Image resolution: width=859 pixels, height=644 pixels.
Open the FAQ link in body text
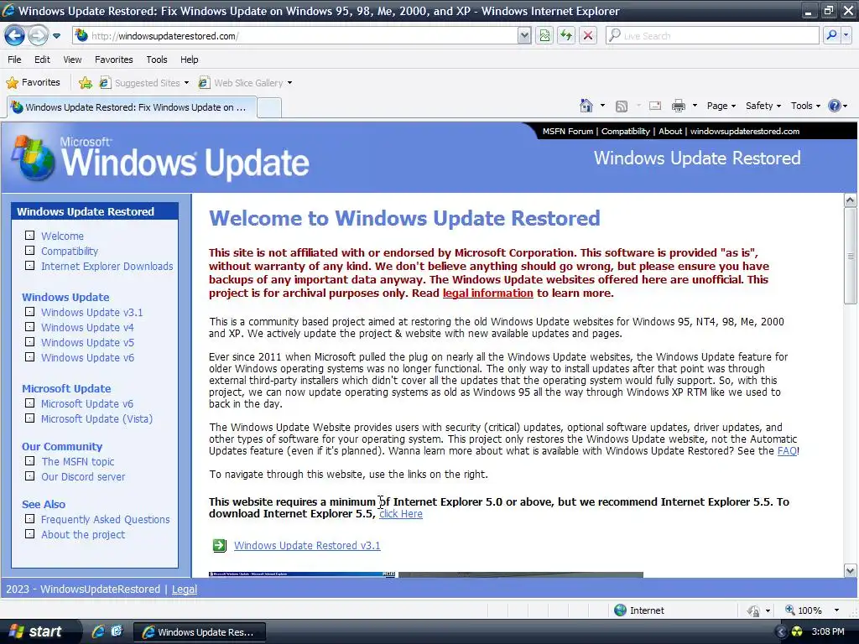(x=787, y=450)
